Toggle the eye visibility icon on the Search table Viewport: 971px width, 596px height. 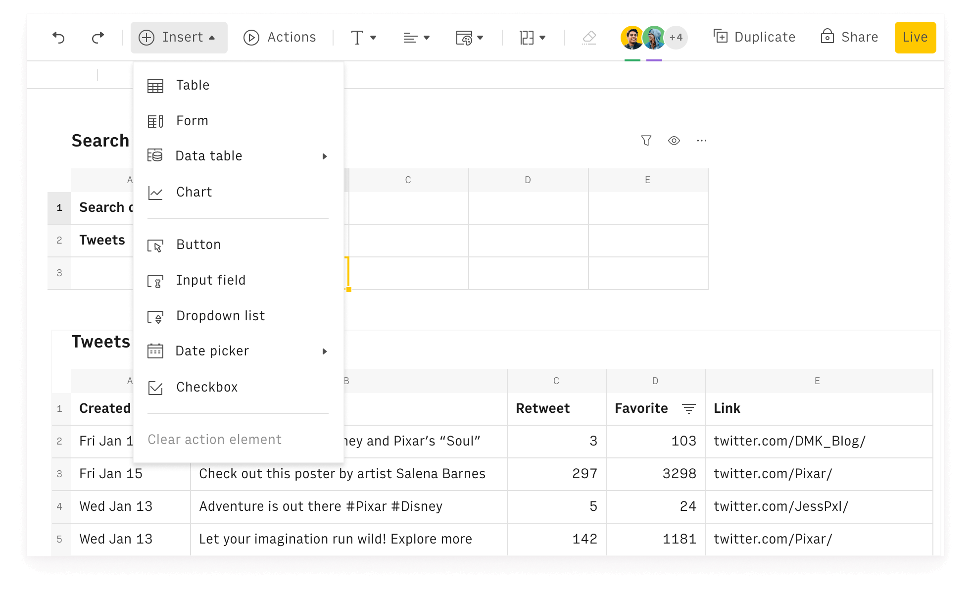pyautogui.click(x=674, y=141)
